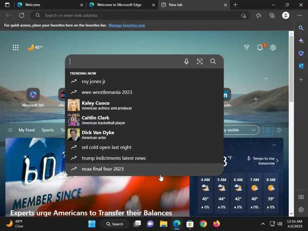Open sidebar settings gear at bottom
The image size is (308, 231).
click(301, 210)
